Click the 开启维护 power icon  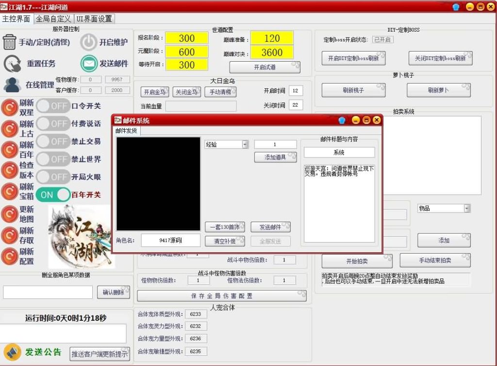click(x=88, y=42)
